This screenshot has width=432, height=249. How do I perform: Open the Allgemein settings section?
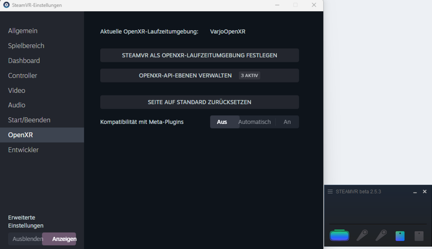(x=42, y=31)
